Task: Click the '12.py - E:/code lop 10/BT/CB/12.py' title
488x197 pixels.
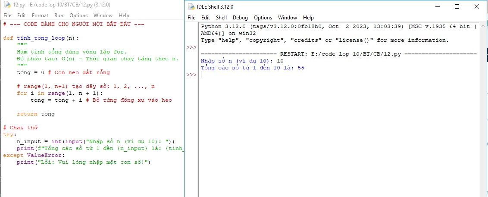Action: 62,5
